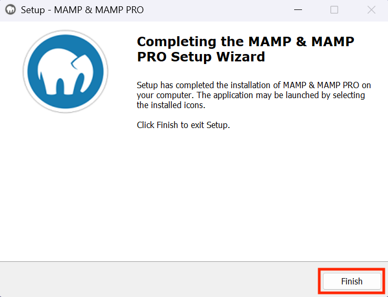Click "PRO Setup" in the heading's second line
The width and height of the screenshot is (388, 297).
click(174, 57)
